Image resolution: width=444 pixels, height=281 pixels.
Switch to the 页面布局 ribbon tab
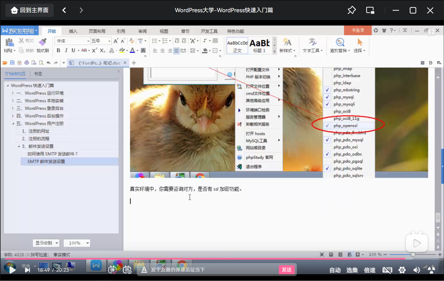coord(97,31)
